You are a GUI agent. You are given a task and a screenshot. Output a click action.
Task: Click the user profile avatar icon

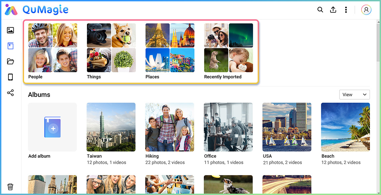366,10
